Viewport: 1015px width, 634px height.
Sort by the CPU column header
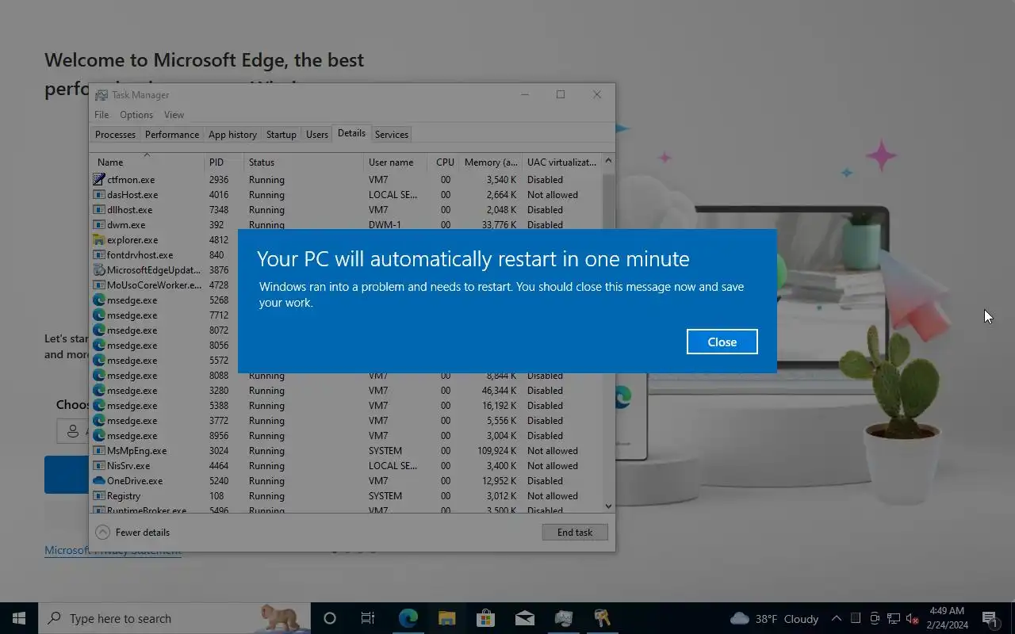point(443,162)
